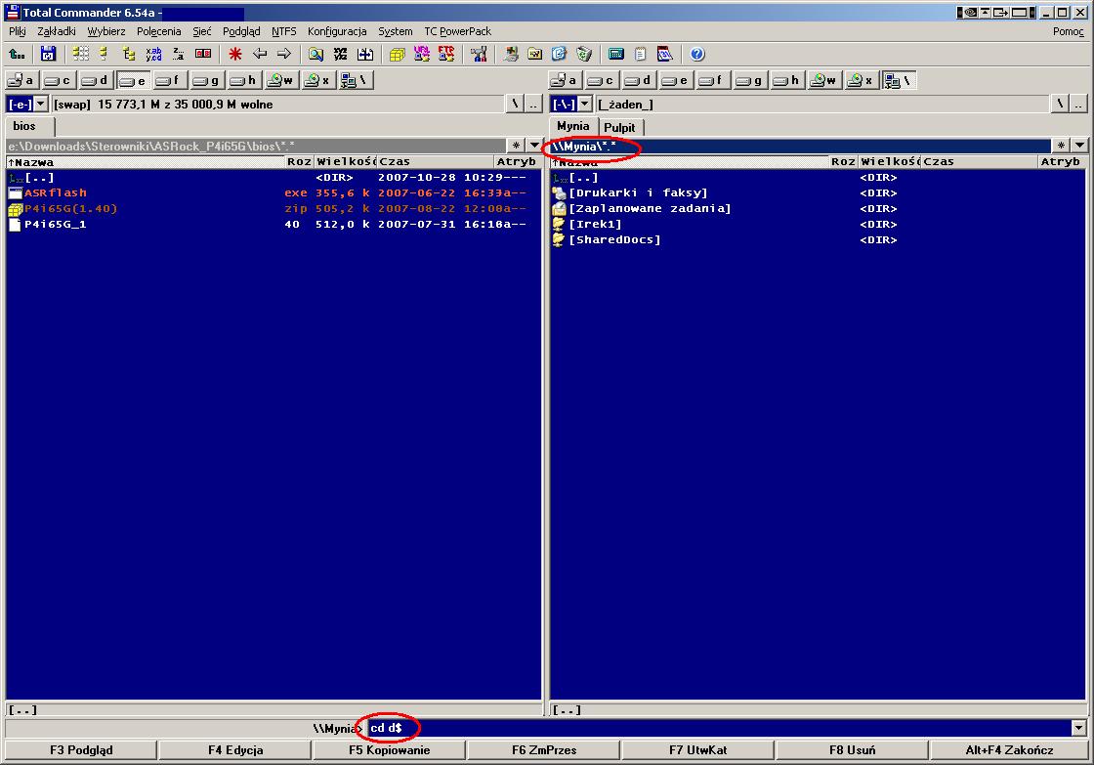The height and width of the screenshot is (765, 1094).
Task: Open right panel [-\-] drive dropdown
Action: click(585, 104)
